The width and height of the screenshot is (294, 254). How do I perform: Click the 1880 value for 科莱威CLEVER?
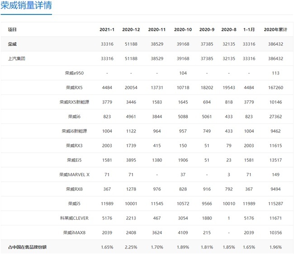(x=207, y=218)
